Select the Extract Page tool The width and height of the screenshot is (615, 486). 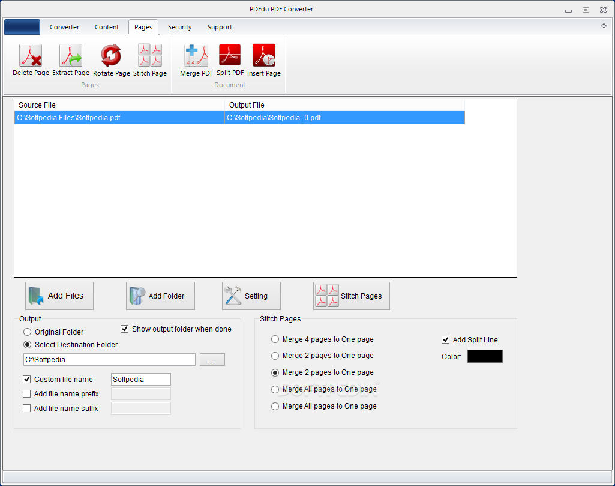click(x=71, y=60)
